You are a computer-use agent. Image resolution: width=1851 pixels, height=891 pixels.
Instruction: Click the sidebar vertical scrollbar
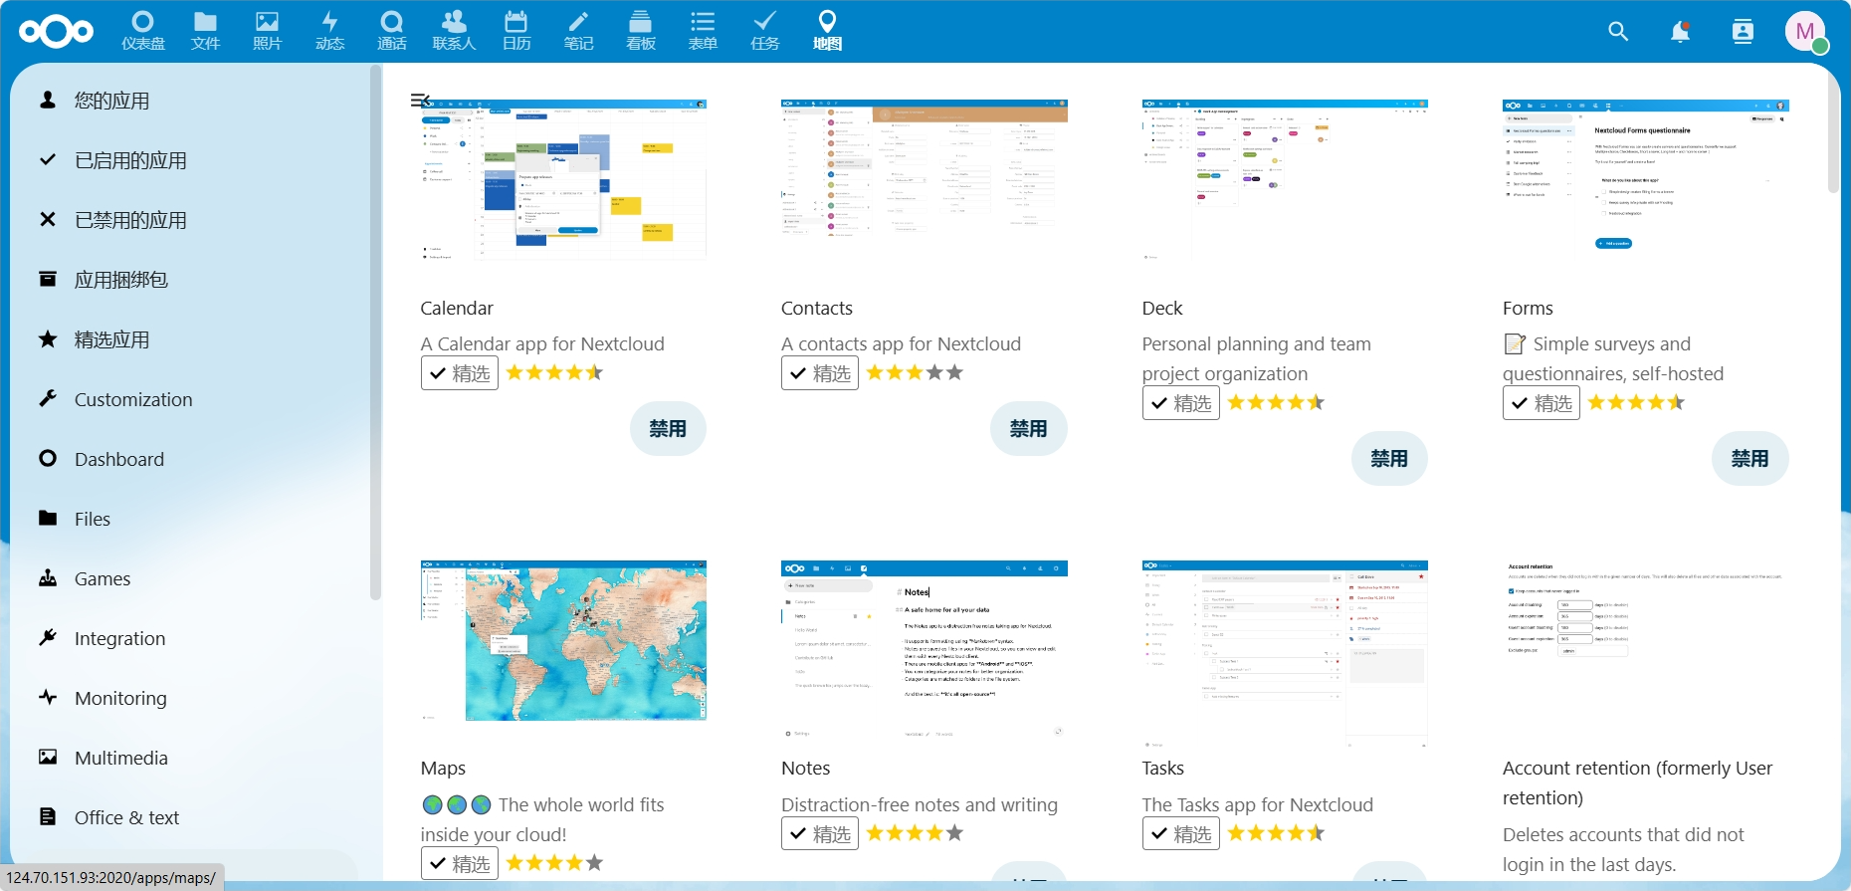(x=375, y=334)
